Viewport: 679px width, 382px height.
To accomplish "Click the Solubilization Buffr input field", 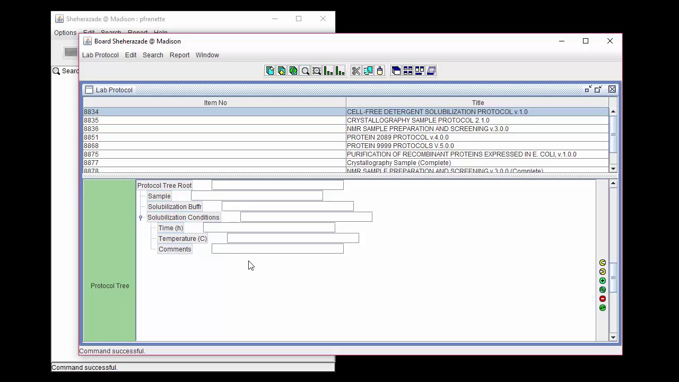I will [288, 206].
